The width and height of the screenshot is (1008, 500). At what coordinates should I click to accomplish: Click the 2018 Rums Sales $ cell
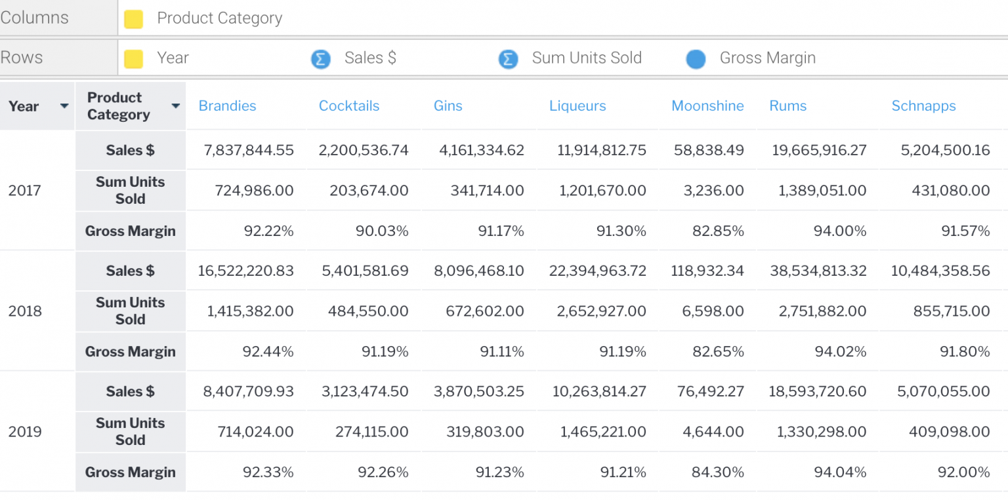coord(818,271)
